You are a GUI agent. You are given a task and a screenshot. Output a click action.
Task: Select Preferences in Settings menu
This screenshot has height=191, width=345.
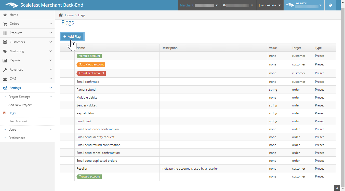(x=17, y=138)
